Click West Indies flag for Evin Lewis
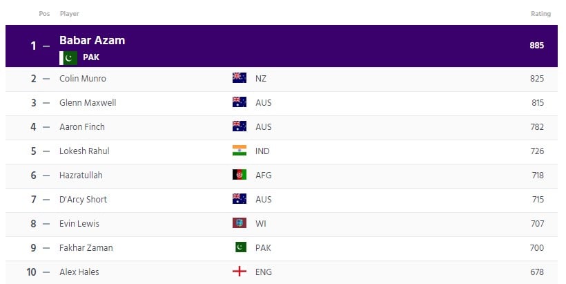 240,223
